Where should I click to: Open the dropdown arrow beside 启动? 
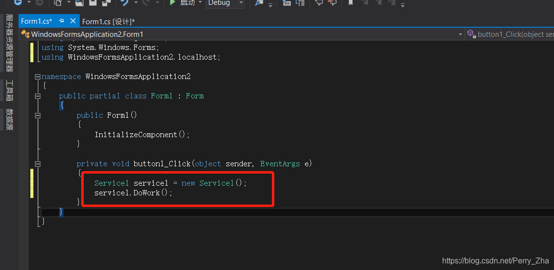pyautogui.click(x=200, y=3)
